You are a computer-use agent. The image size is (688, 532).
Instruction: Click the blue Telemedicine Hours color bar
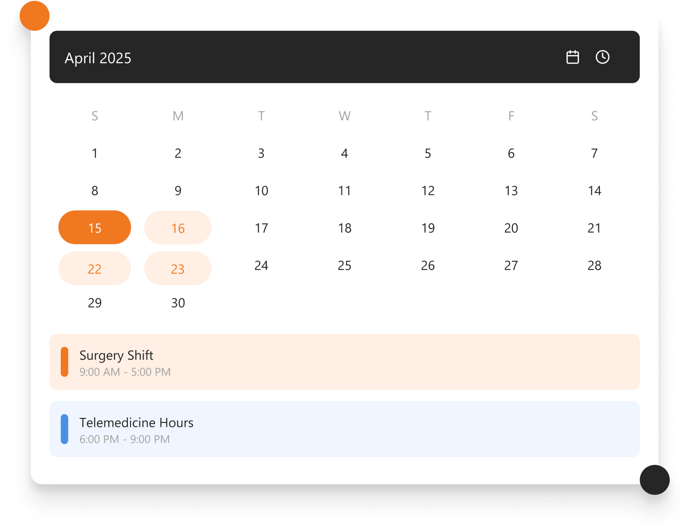point(65,430)
